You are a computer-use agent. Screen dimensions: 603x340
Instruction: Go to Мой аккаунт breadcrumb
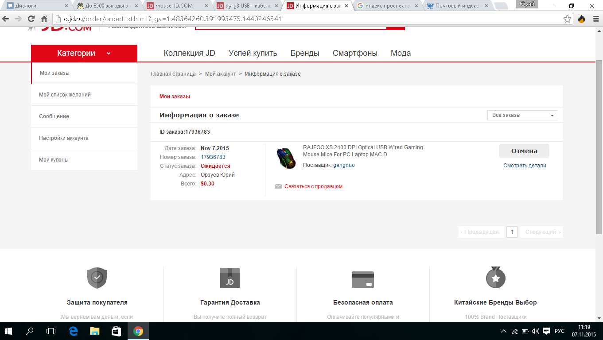[x=221, y=74]
